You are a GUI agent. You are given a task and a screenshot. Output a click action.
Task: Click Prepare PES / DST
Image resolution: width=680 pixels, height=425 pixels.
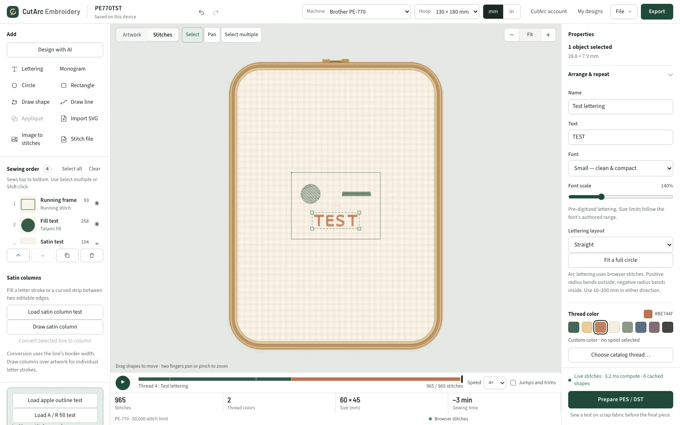[620, 399]
